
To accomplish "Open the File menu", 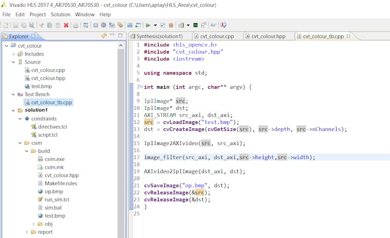I will 6,14.
